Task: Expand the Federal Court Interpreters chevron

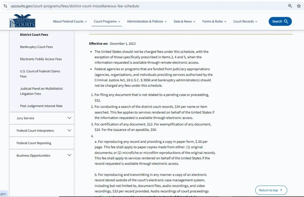Action: coord(69,130)
